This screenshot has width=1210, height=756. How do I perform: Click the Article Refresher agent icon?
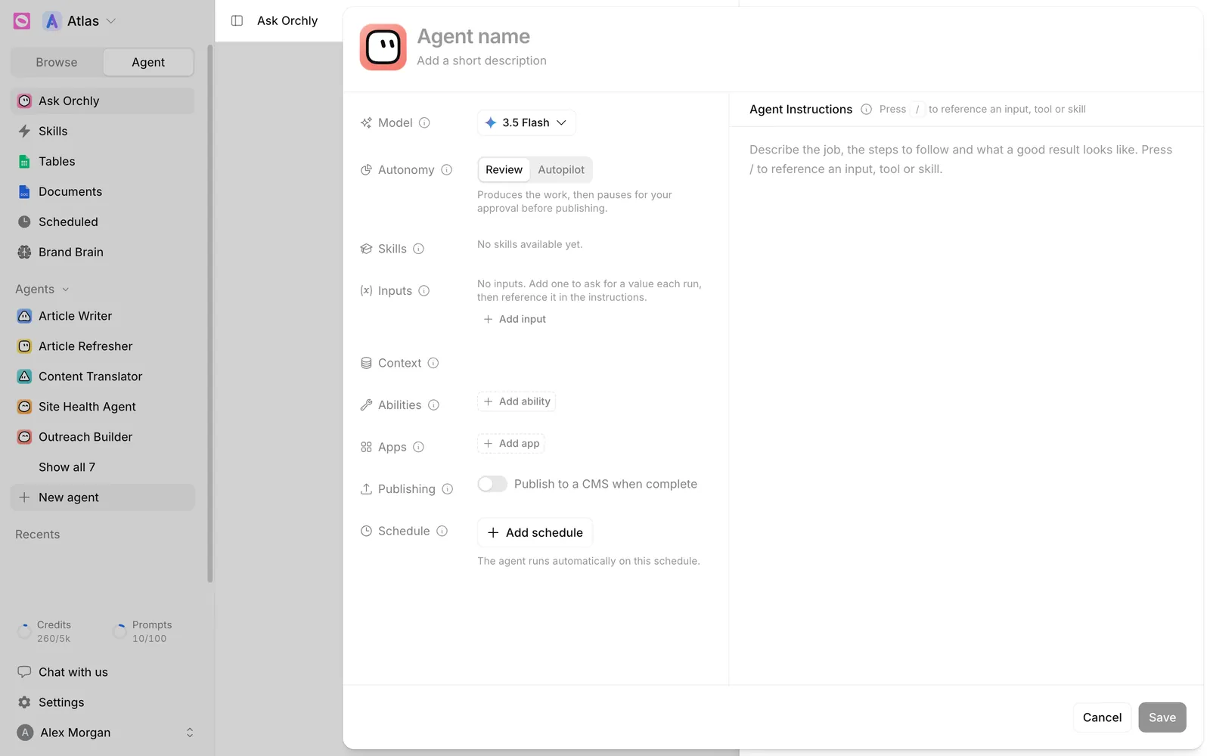click(24, 346)
